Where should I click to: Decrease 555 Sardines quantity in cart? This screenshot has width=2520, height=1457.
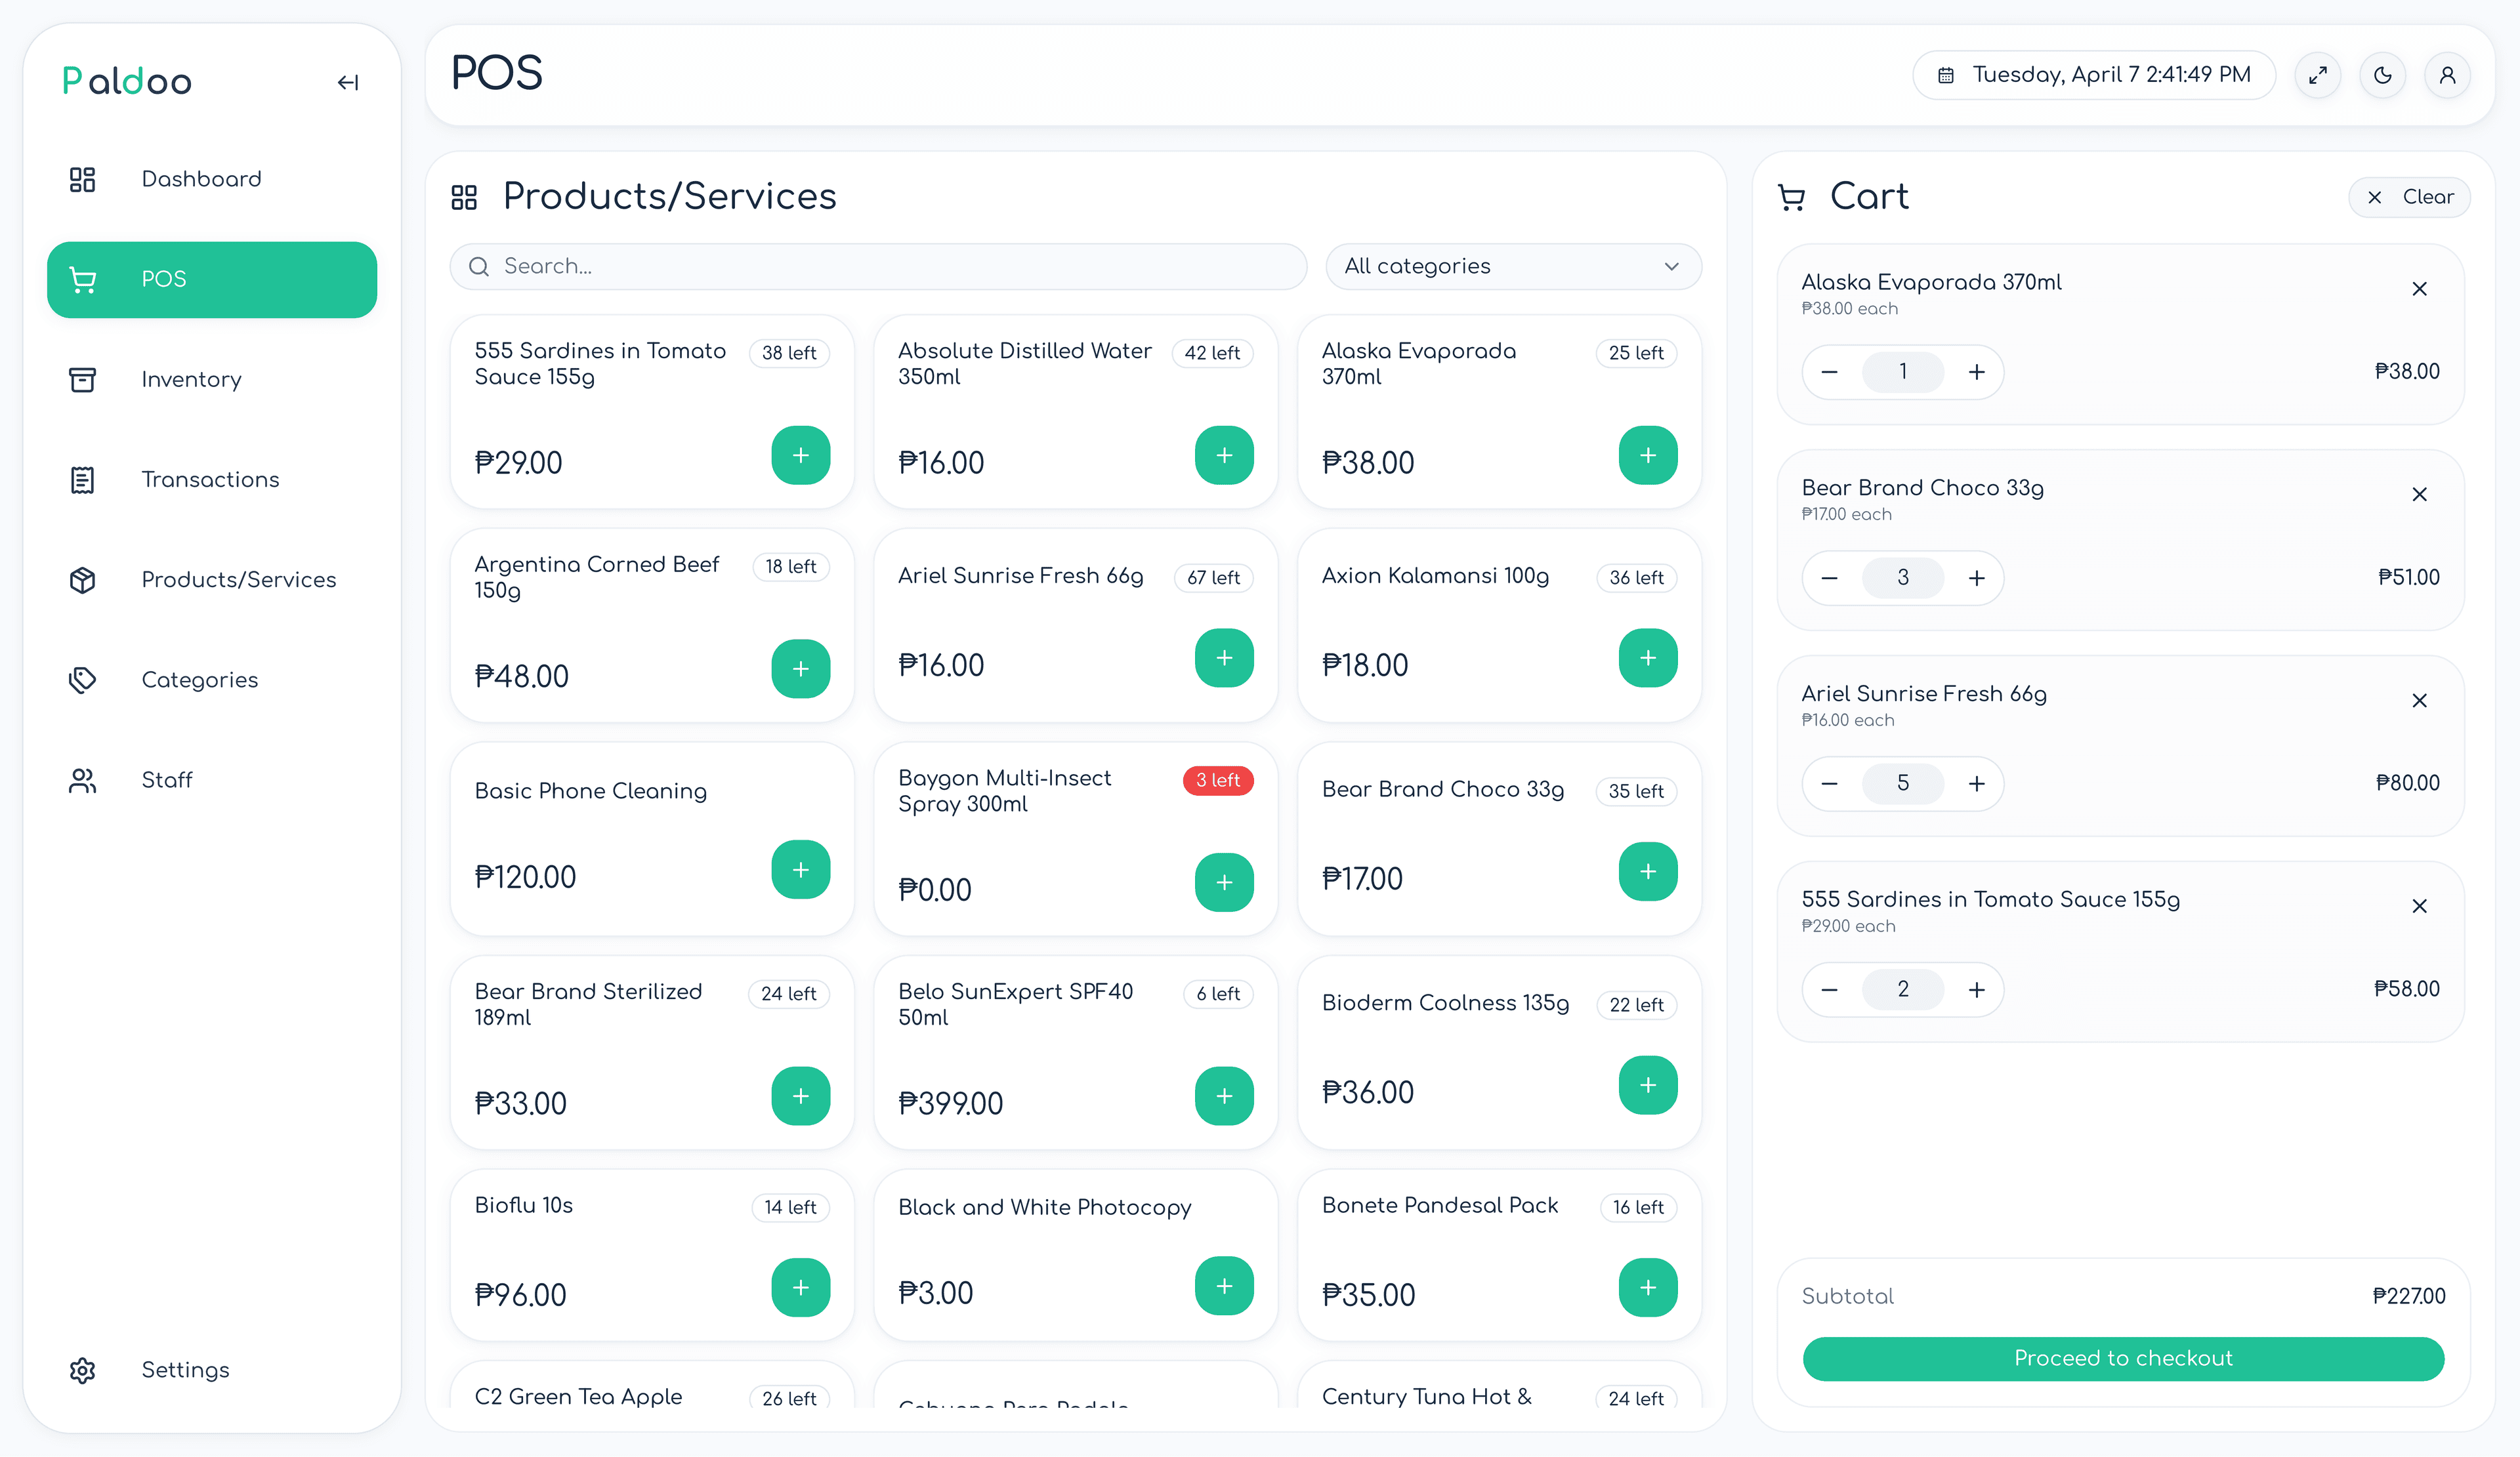coord(1829,991)
